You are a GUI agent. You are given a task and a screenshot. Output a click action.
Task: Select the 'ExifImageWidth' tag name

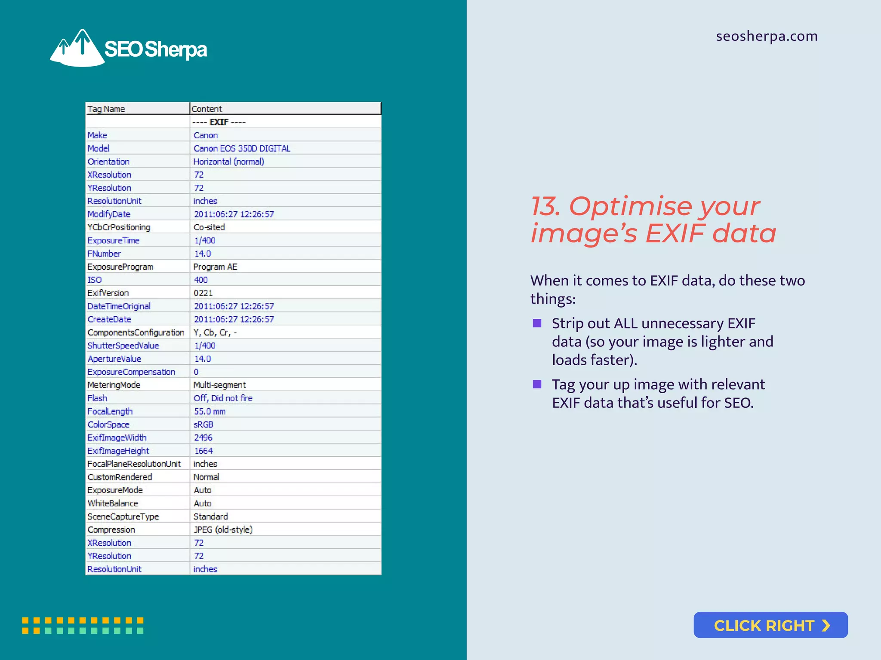pyautogui.click(x=117, y=438)
